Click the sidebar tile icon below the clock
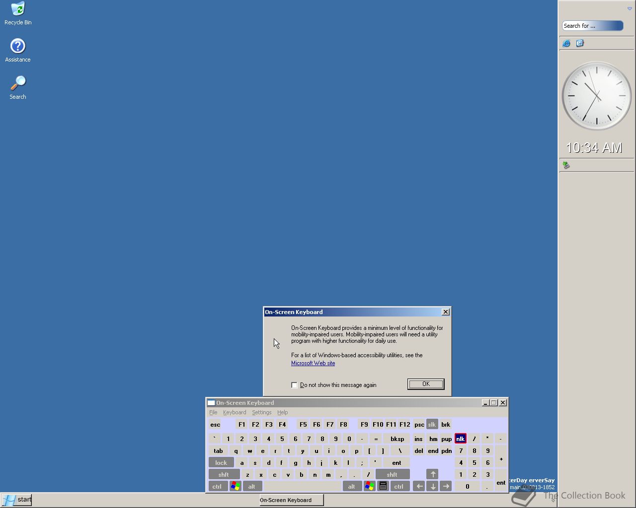This screenshot has width=636, height=508. tap(565, 165)
